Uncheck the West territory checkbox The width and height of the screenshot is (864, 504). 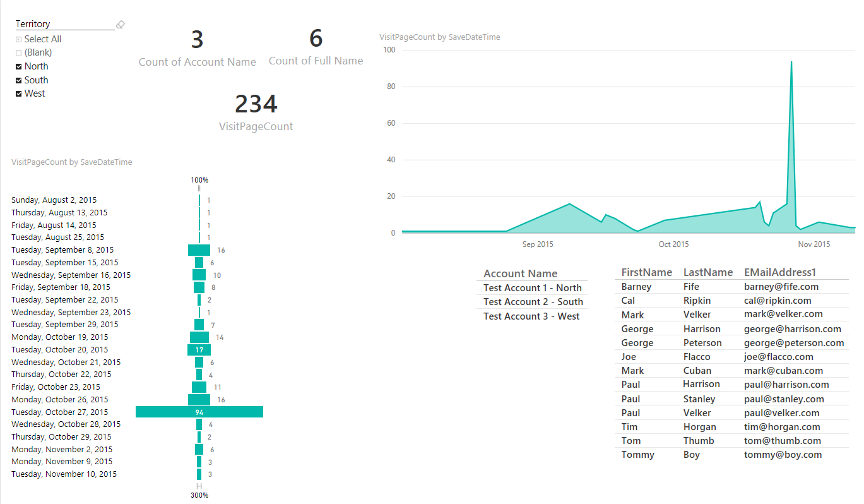[19, 94]
